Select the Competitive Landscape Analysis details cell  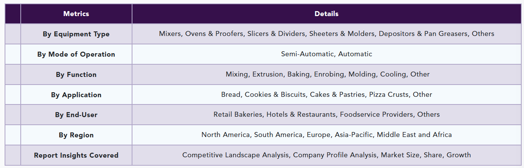[326, 155]
